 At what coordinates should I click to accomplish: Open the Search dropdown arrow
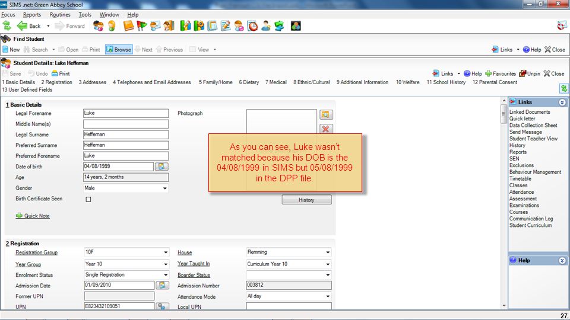tap(53, 50)
